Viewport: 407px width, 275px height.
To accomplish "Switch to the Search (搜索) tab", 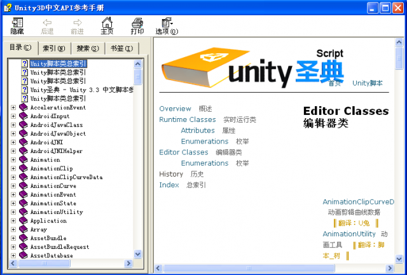I will 88,48.
